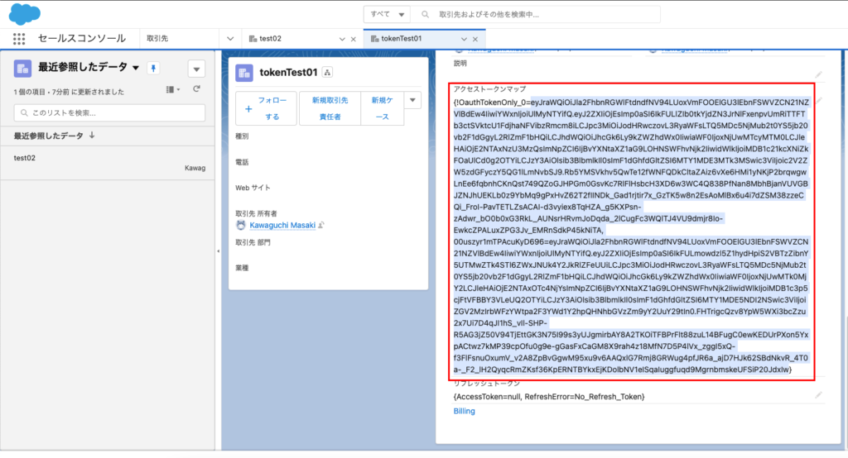Click the このリストを検索 search field
Image resolution: width=848 pixels, height=458 pixels.
pos(109,112)
